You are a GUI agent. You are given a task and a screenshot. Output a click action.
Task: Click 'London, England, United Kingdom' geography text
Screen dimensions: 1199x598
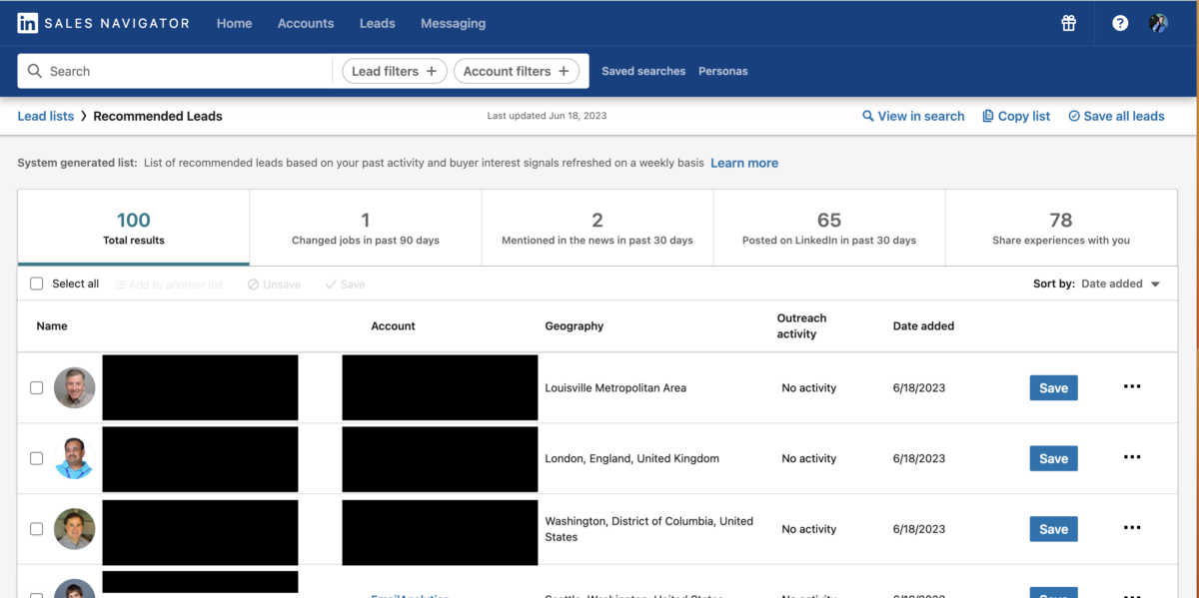pyautogui.click(x=631, y=458)
